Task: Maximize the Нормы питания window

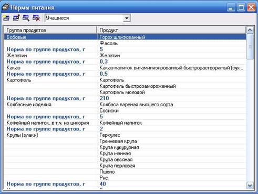Action: point(241,7)
